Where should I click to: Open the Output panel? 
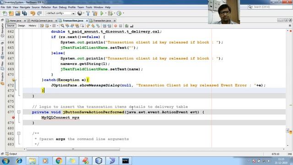[x=11, y=154]
